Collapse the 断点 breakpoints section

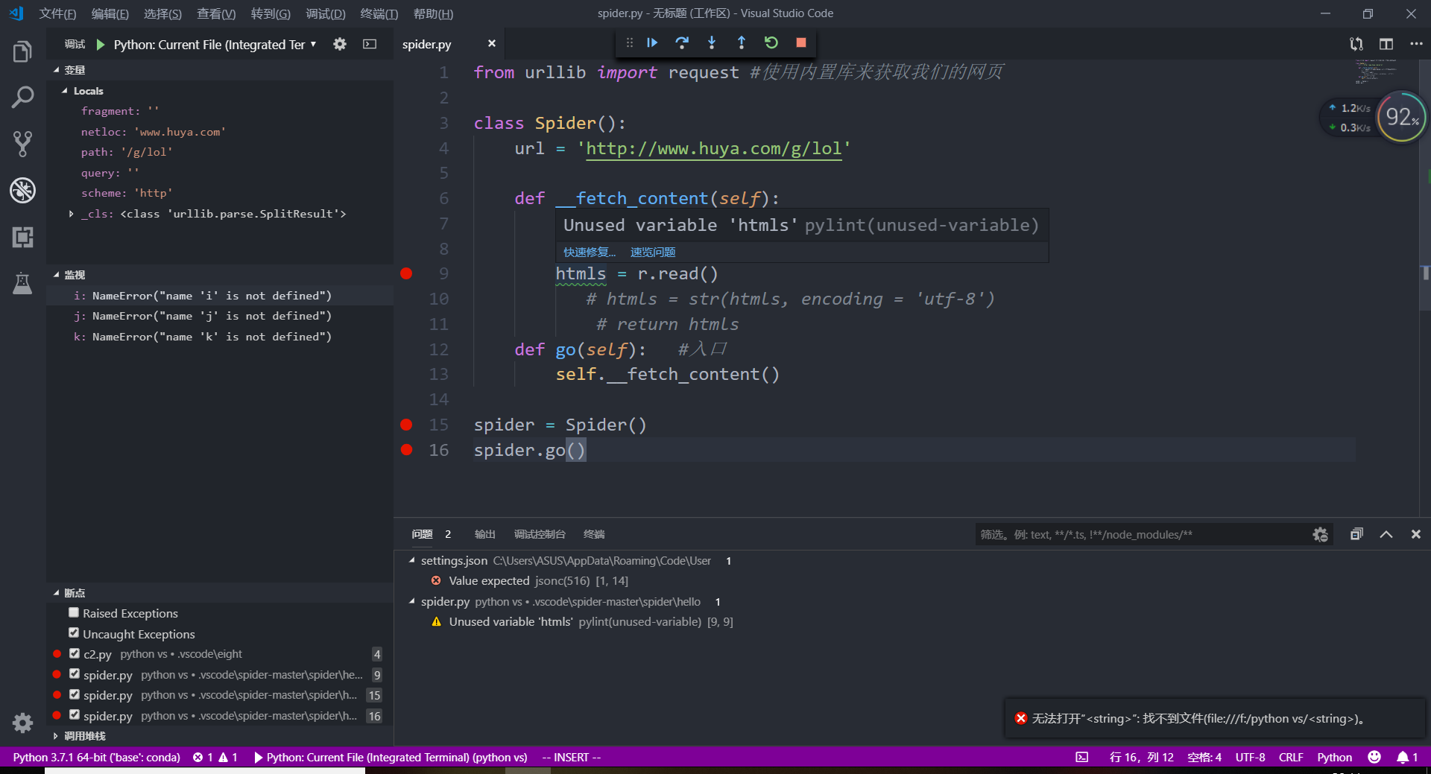[x=57, y=593]
